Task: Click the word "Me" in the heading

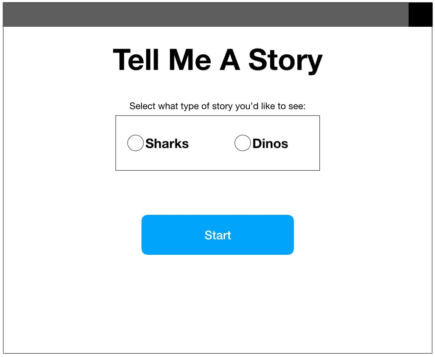Action: point(190,59)
